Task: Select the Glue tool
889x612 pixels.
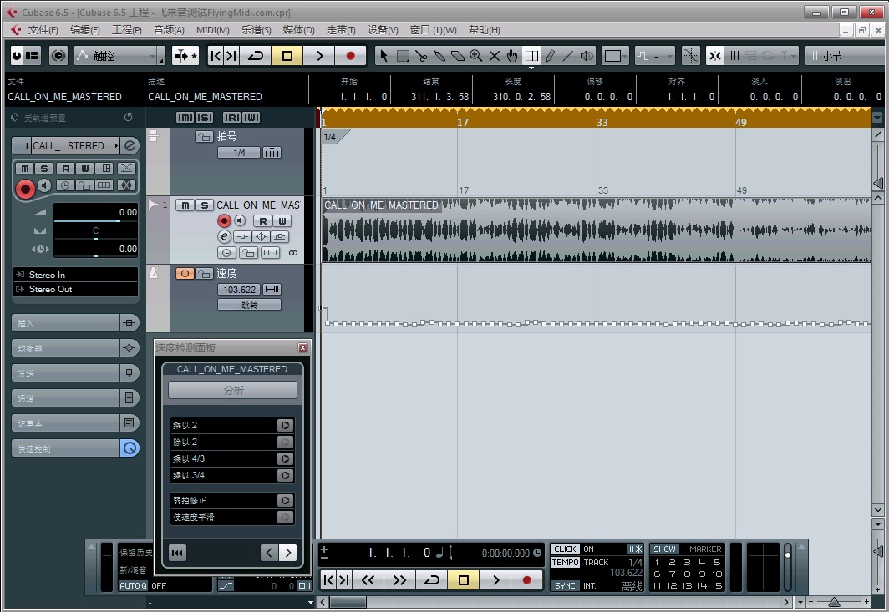Action: 439,56
